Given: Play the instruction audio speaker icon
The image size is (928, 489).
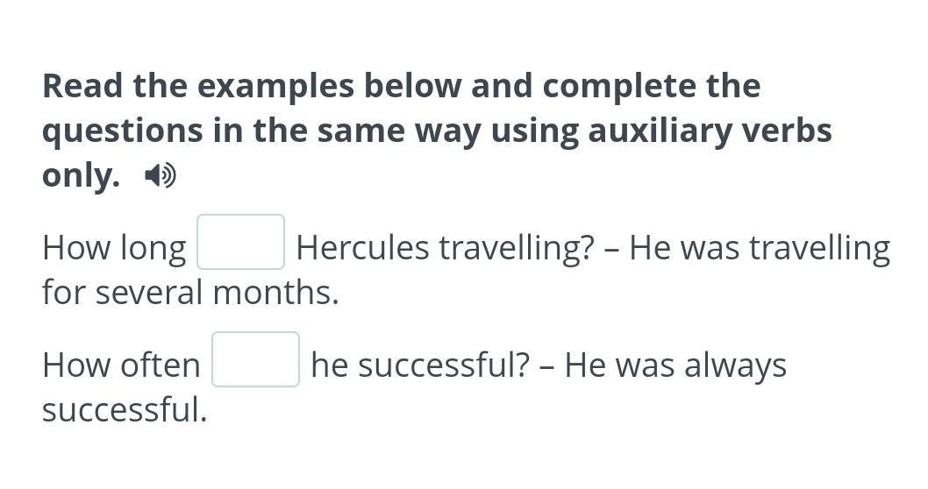Looking at the screenshot, I should (x=161, y=177).
